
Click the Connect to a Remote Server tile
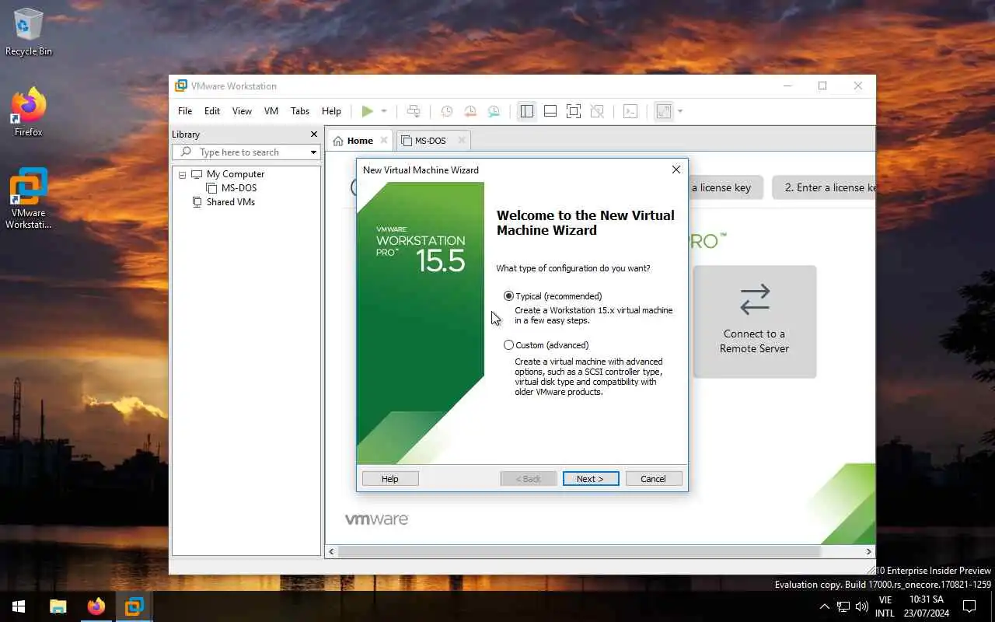(x=755, y=322)
